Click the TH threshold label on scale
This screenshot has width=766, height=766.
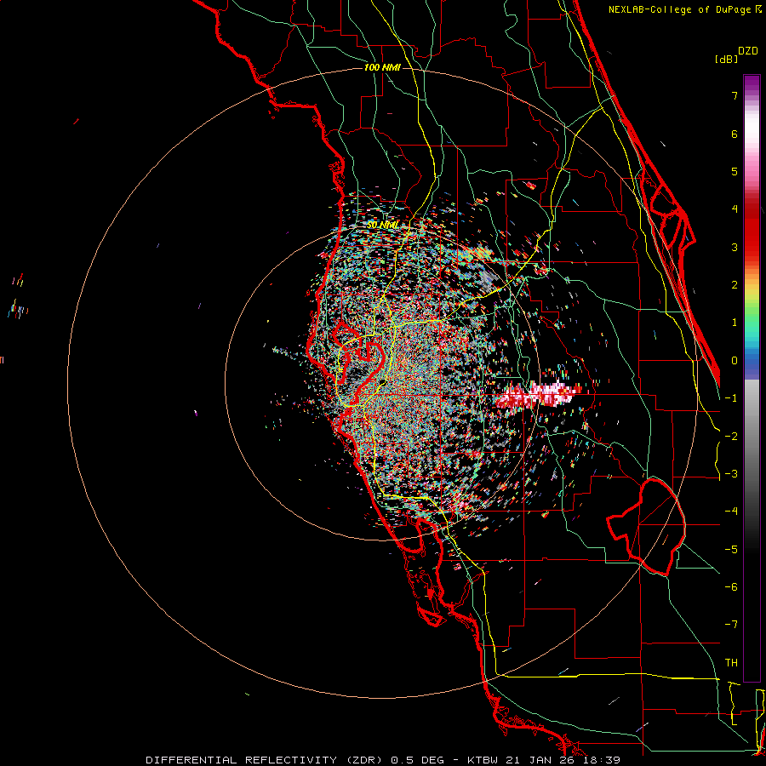(731, 663)
